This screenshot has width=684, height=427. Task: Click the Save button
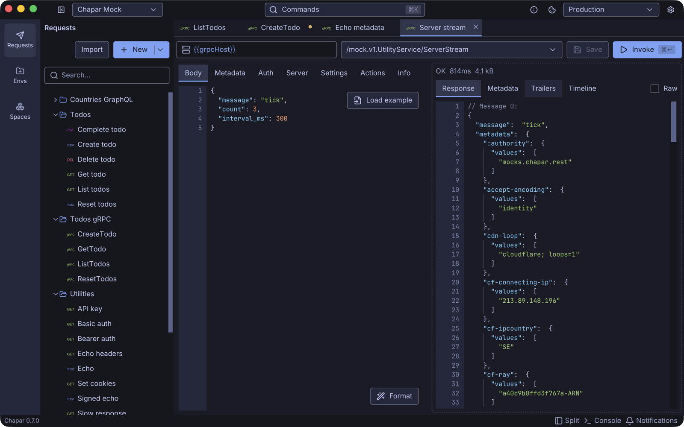click(588, 50)
